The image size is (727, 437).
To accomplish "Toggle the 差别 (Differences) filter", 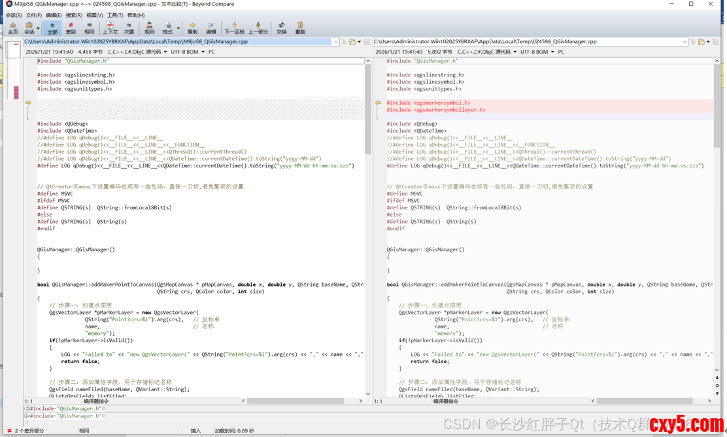I will [x=71, y=27].
